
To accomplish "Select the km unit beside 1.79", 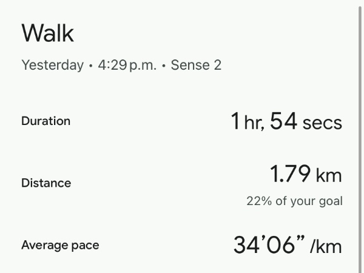I will (329, 176).
